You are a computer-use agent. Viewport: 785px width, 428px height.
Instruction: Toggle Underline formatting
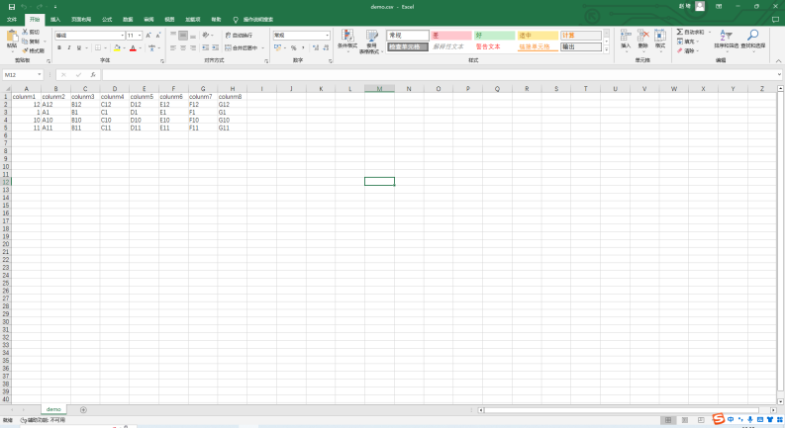pyautogui.click(x=78, y=48)
